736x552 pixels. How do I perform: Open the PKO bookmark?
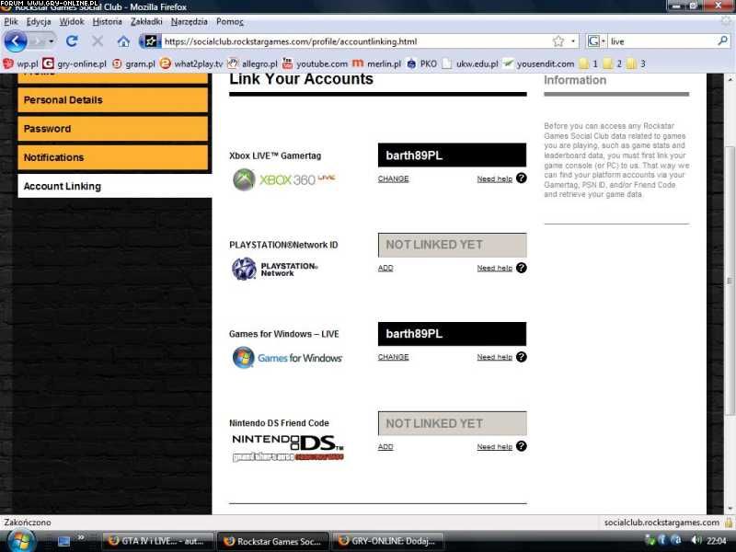point(421,63)
